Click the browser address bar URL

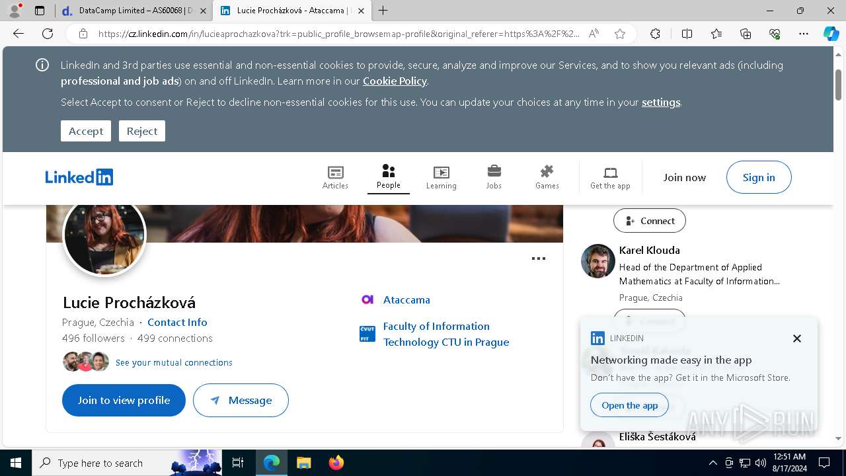(x=338, y=34)
